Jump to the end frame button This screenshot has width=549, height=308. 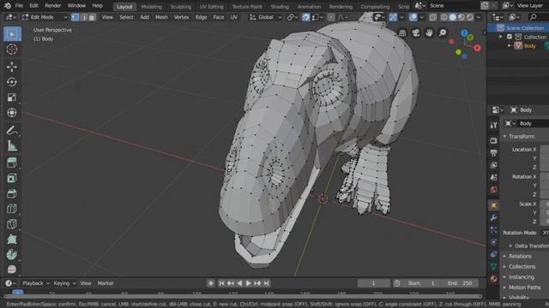(x=267, y=283)
